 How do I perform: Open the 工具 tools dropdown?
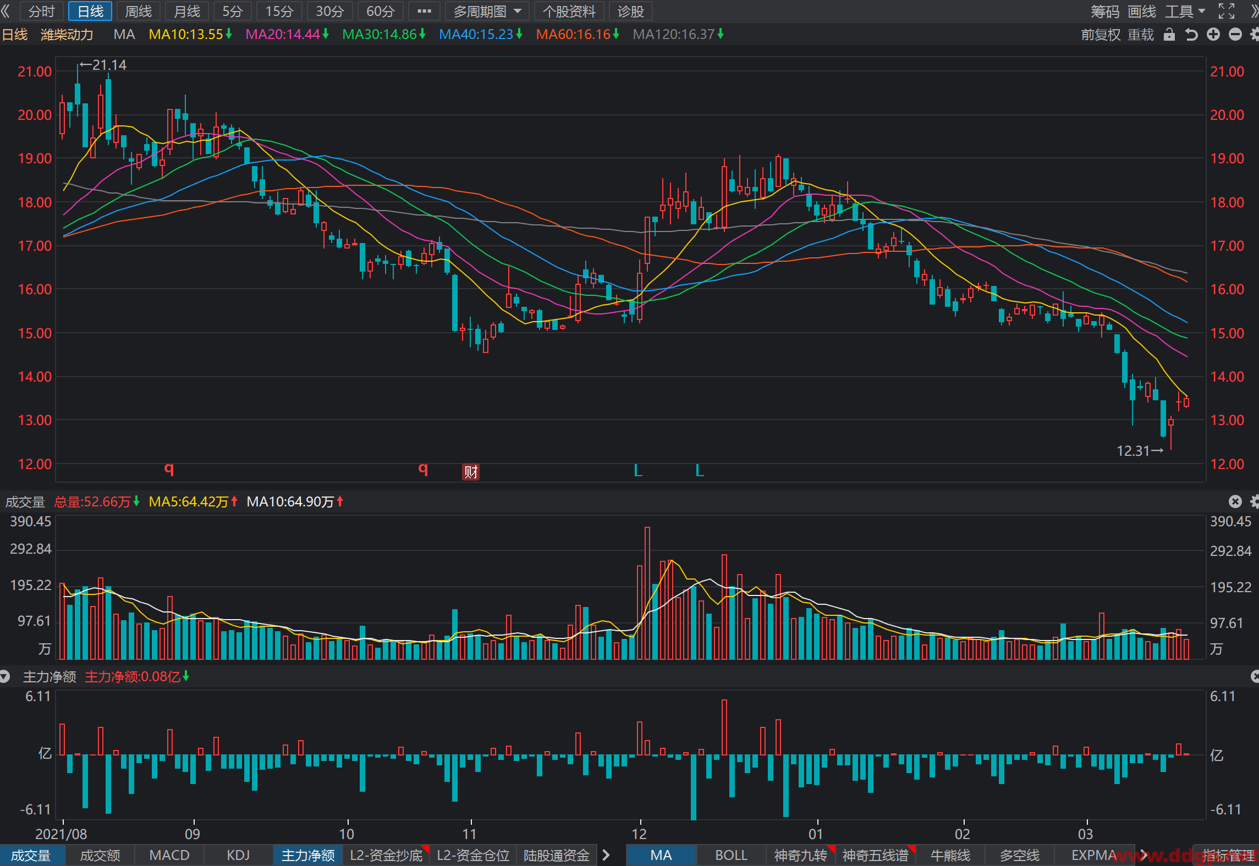coord(1185,12)
